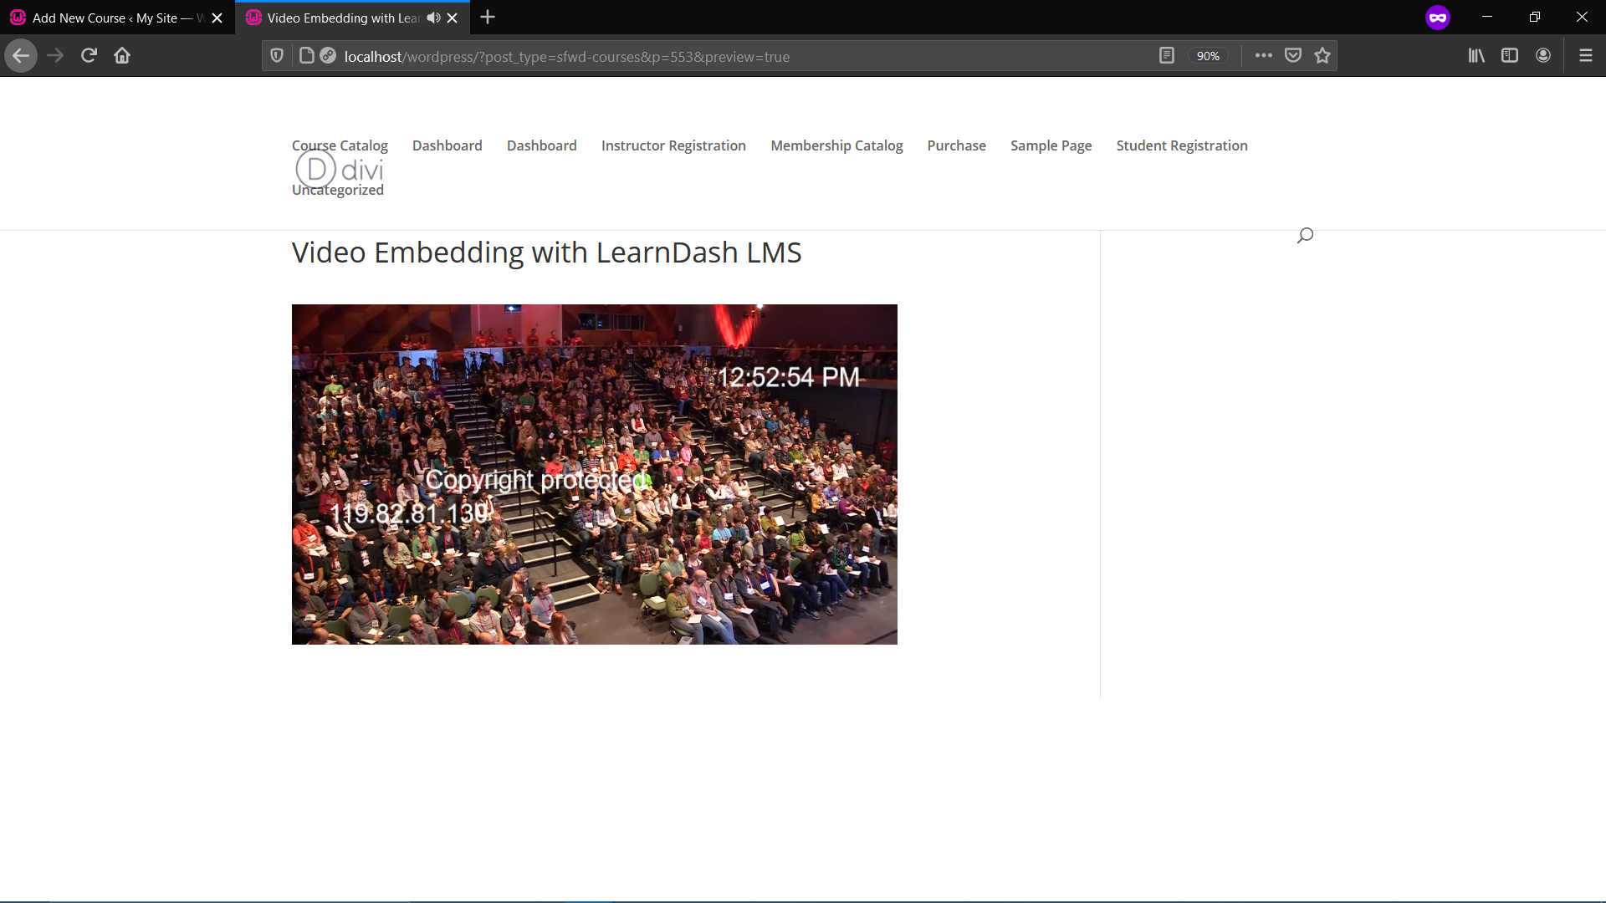Go back to the previous page

(21, 56)
